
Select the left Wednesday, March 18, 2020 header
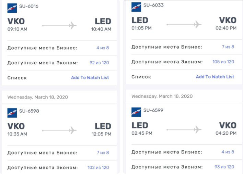pyautogui.click(x=38, y=97)
